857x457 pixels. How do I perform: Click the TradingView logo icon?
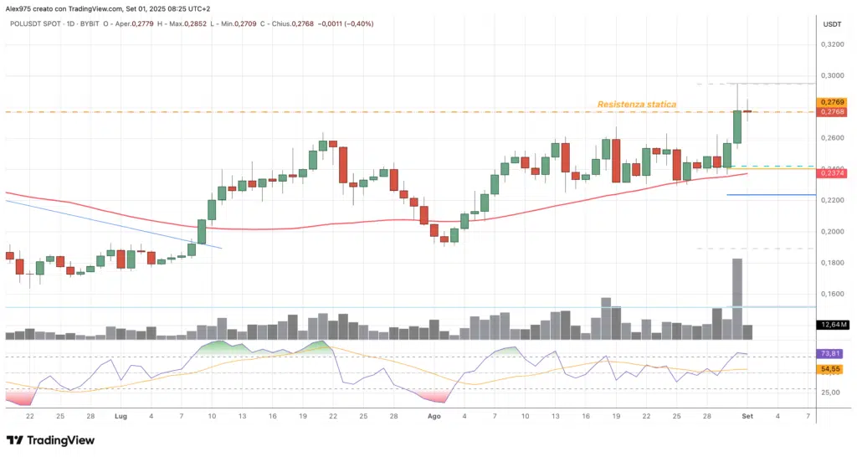point(15,440)
